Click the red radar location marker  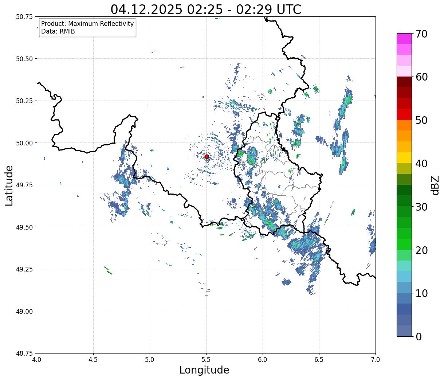click(x=207, y=156)
